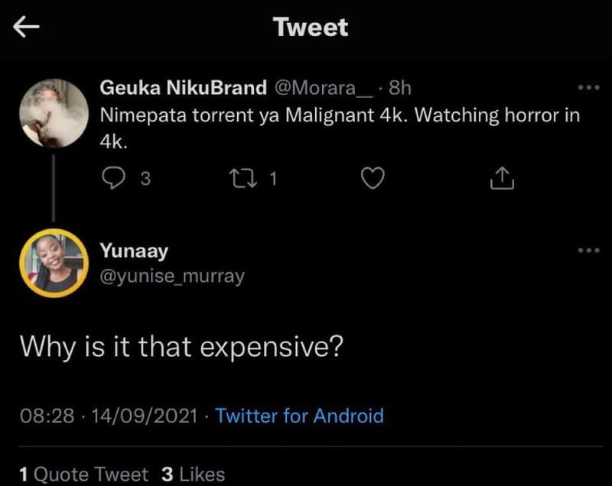Toggle the like heart off Geuka's tweet
The image size is (612, 486).
click(x=373, y=178)
